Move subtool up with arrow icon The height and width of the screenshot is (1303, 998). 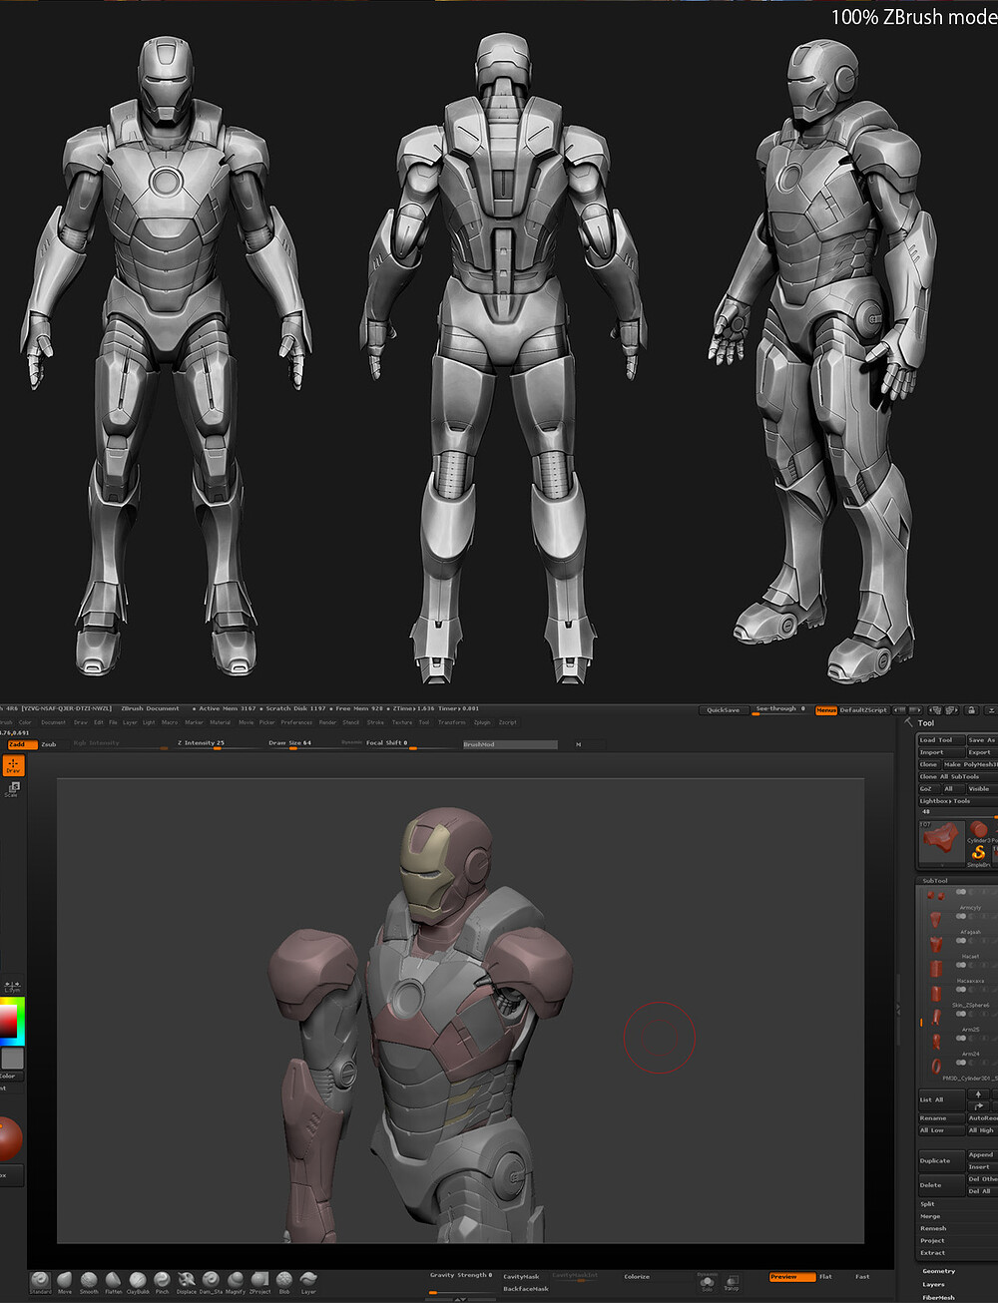978,1094
